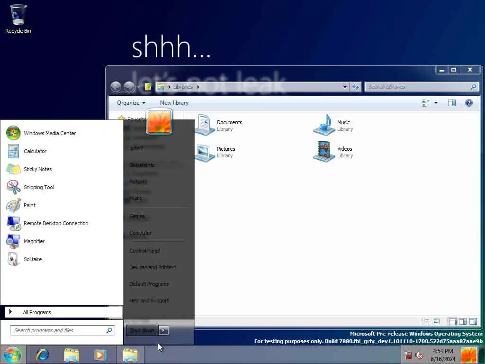
Task: Open John2 personal folder link
Action: pos(136,148)
